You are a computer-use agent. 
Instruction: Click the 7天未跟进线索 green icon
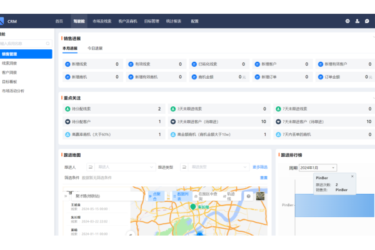[278, 109]
